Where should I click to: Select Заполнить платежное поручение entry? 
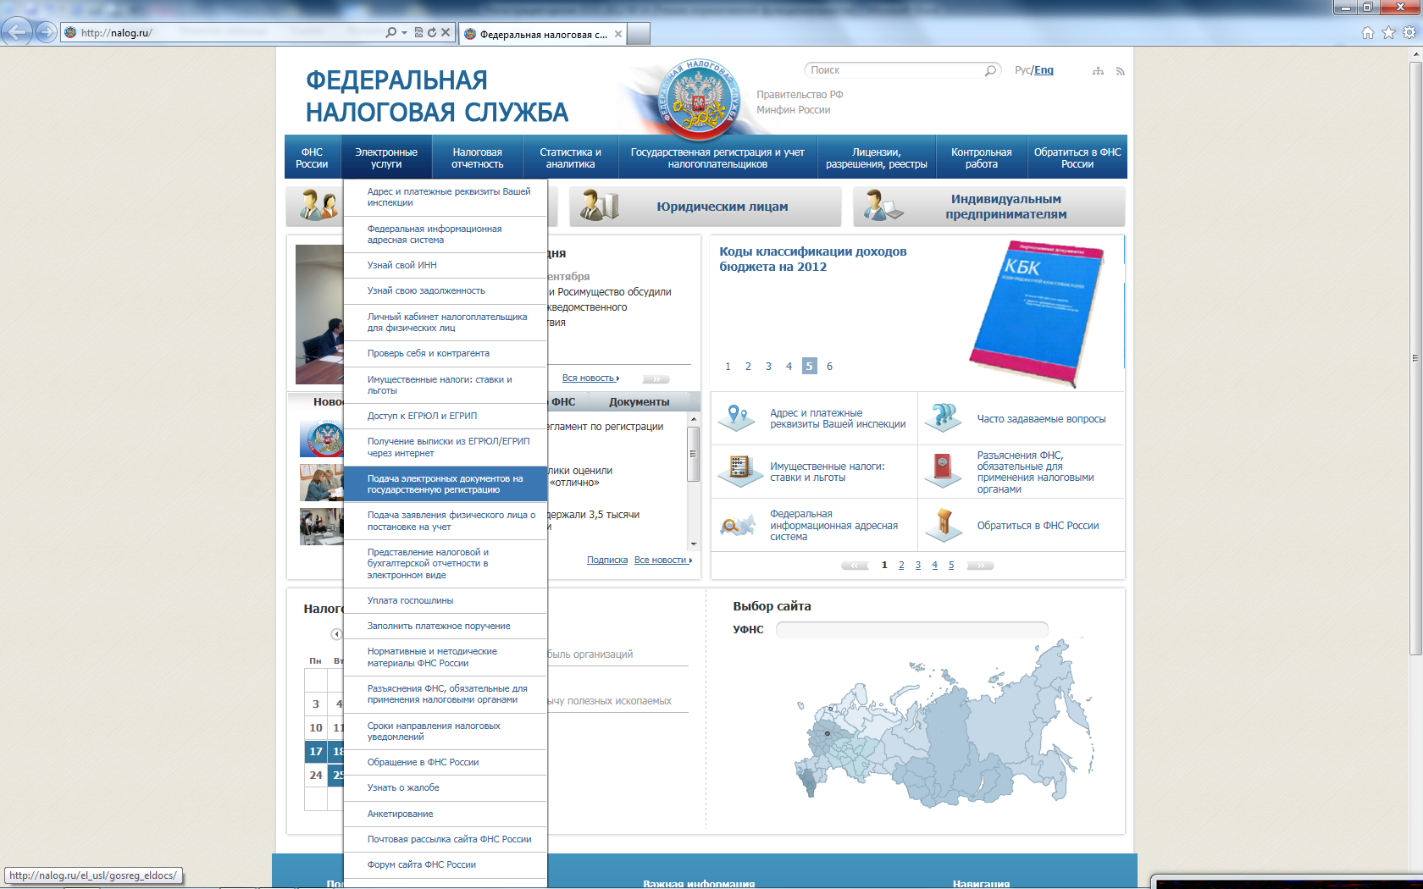(x=445, y=626)
